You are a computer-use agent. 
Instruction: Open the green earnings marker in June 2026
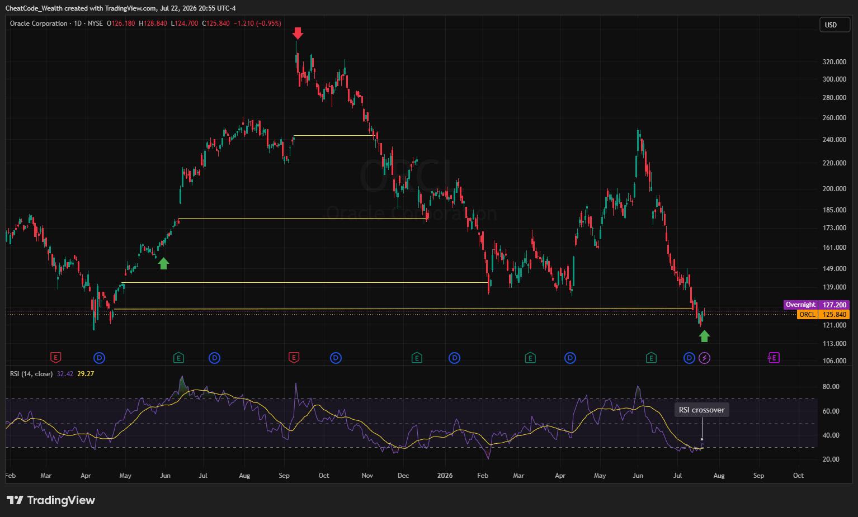click(651, 358)
